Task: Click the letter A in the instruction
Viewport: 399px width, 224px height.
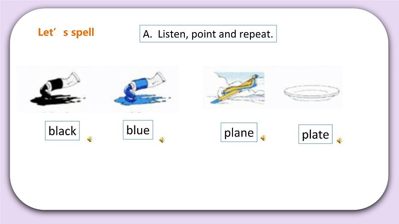Action: 147,34
